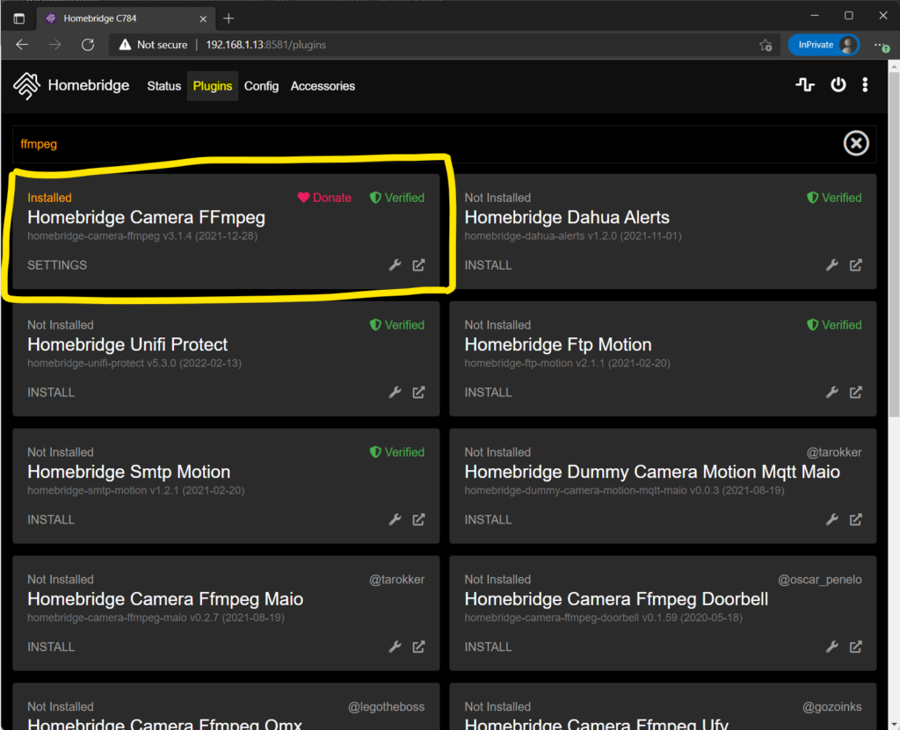
Task: Click Verified badge on Homebridge Dahua Alerts
Action: pyautogui.click(x=834, y=198)
